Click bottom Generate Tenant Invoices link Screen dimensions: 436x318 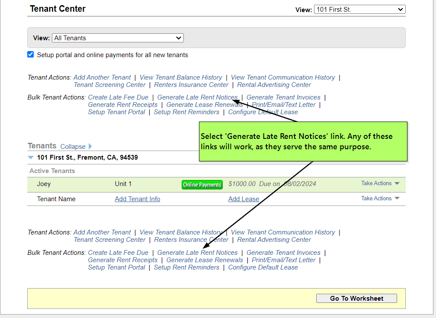[283, 253]
